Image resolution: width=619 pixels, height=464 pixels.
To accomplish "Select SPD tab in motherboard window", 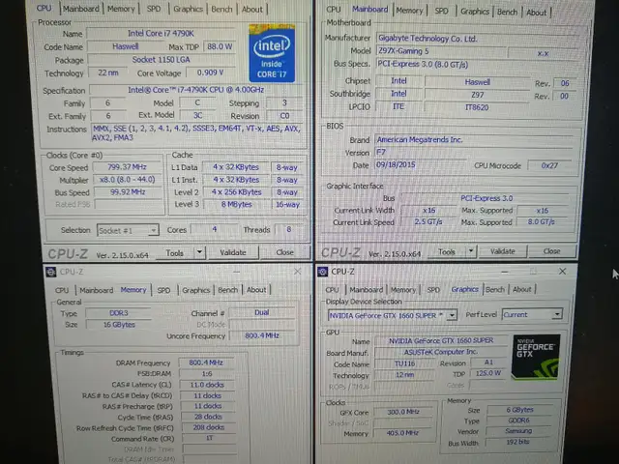I will pyautogui.click(x=441, y=11).
